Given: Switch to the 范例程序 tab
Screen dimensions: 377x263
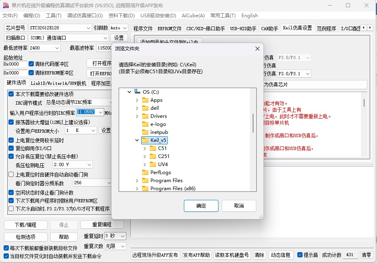Looking at the screenshot, I should coord(326,29).
